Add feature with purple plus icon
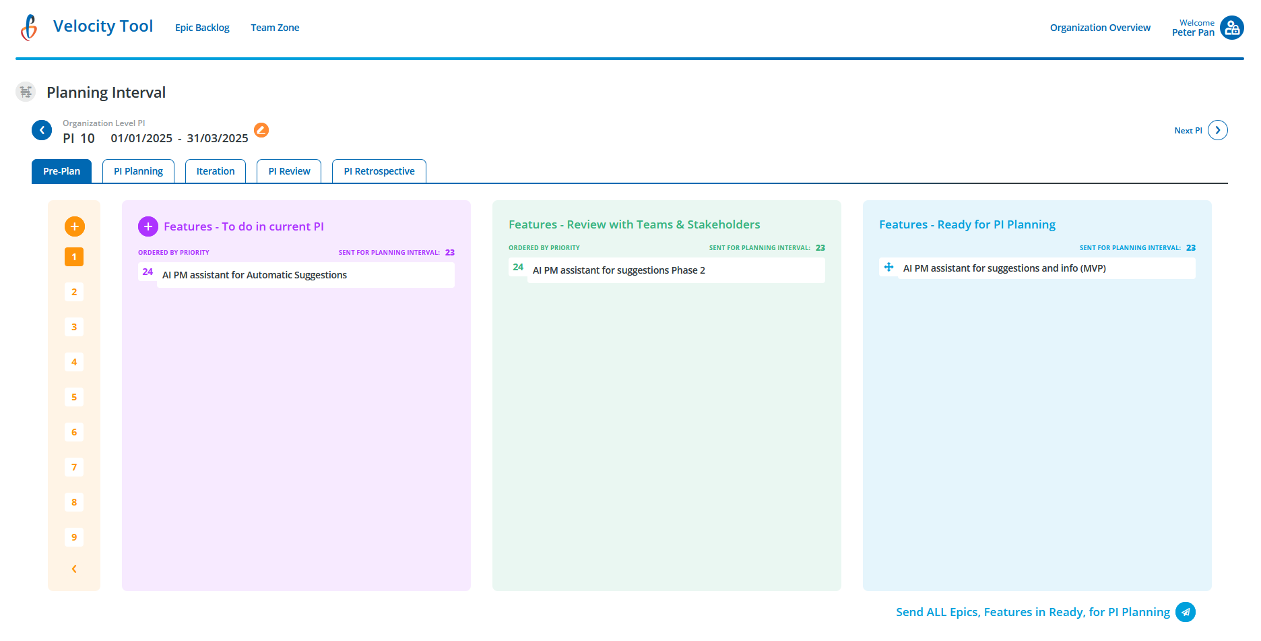 tap(148, 226)
